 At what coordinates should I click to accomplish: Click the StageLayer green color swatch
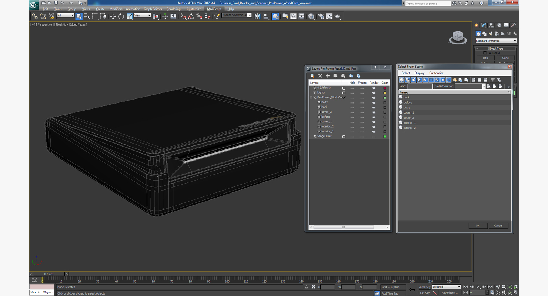[x=385, y=137]
